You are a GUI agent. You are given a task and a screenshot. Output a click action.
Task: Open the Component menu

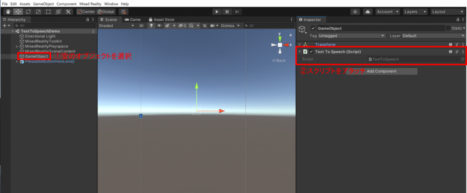point(66,4)
